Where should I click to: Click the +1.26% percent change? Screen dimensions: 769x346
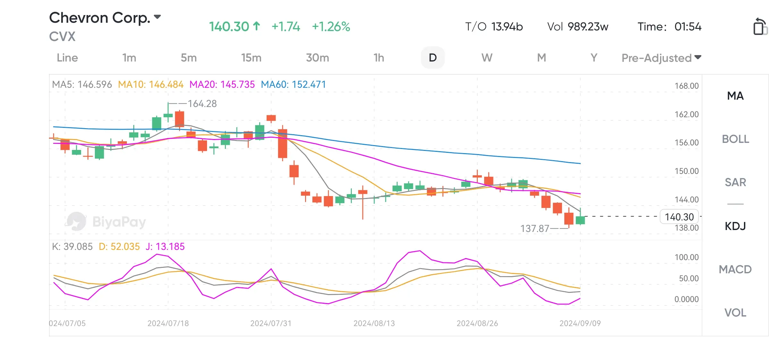point(331,27)
